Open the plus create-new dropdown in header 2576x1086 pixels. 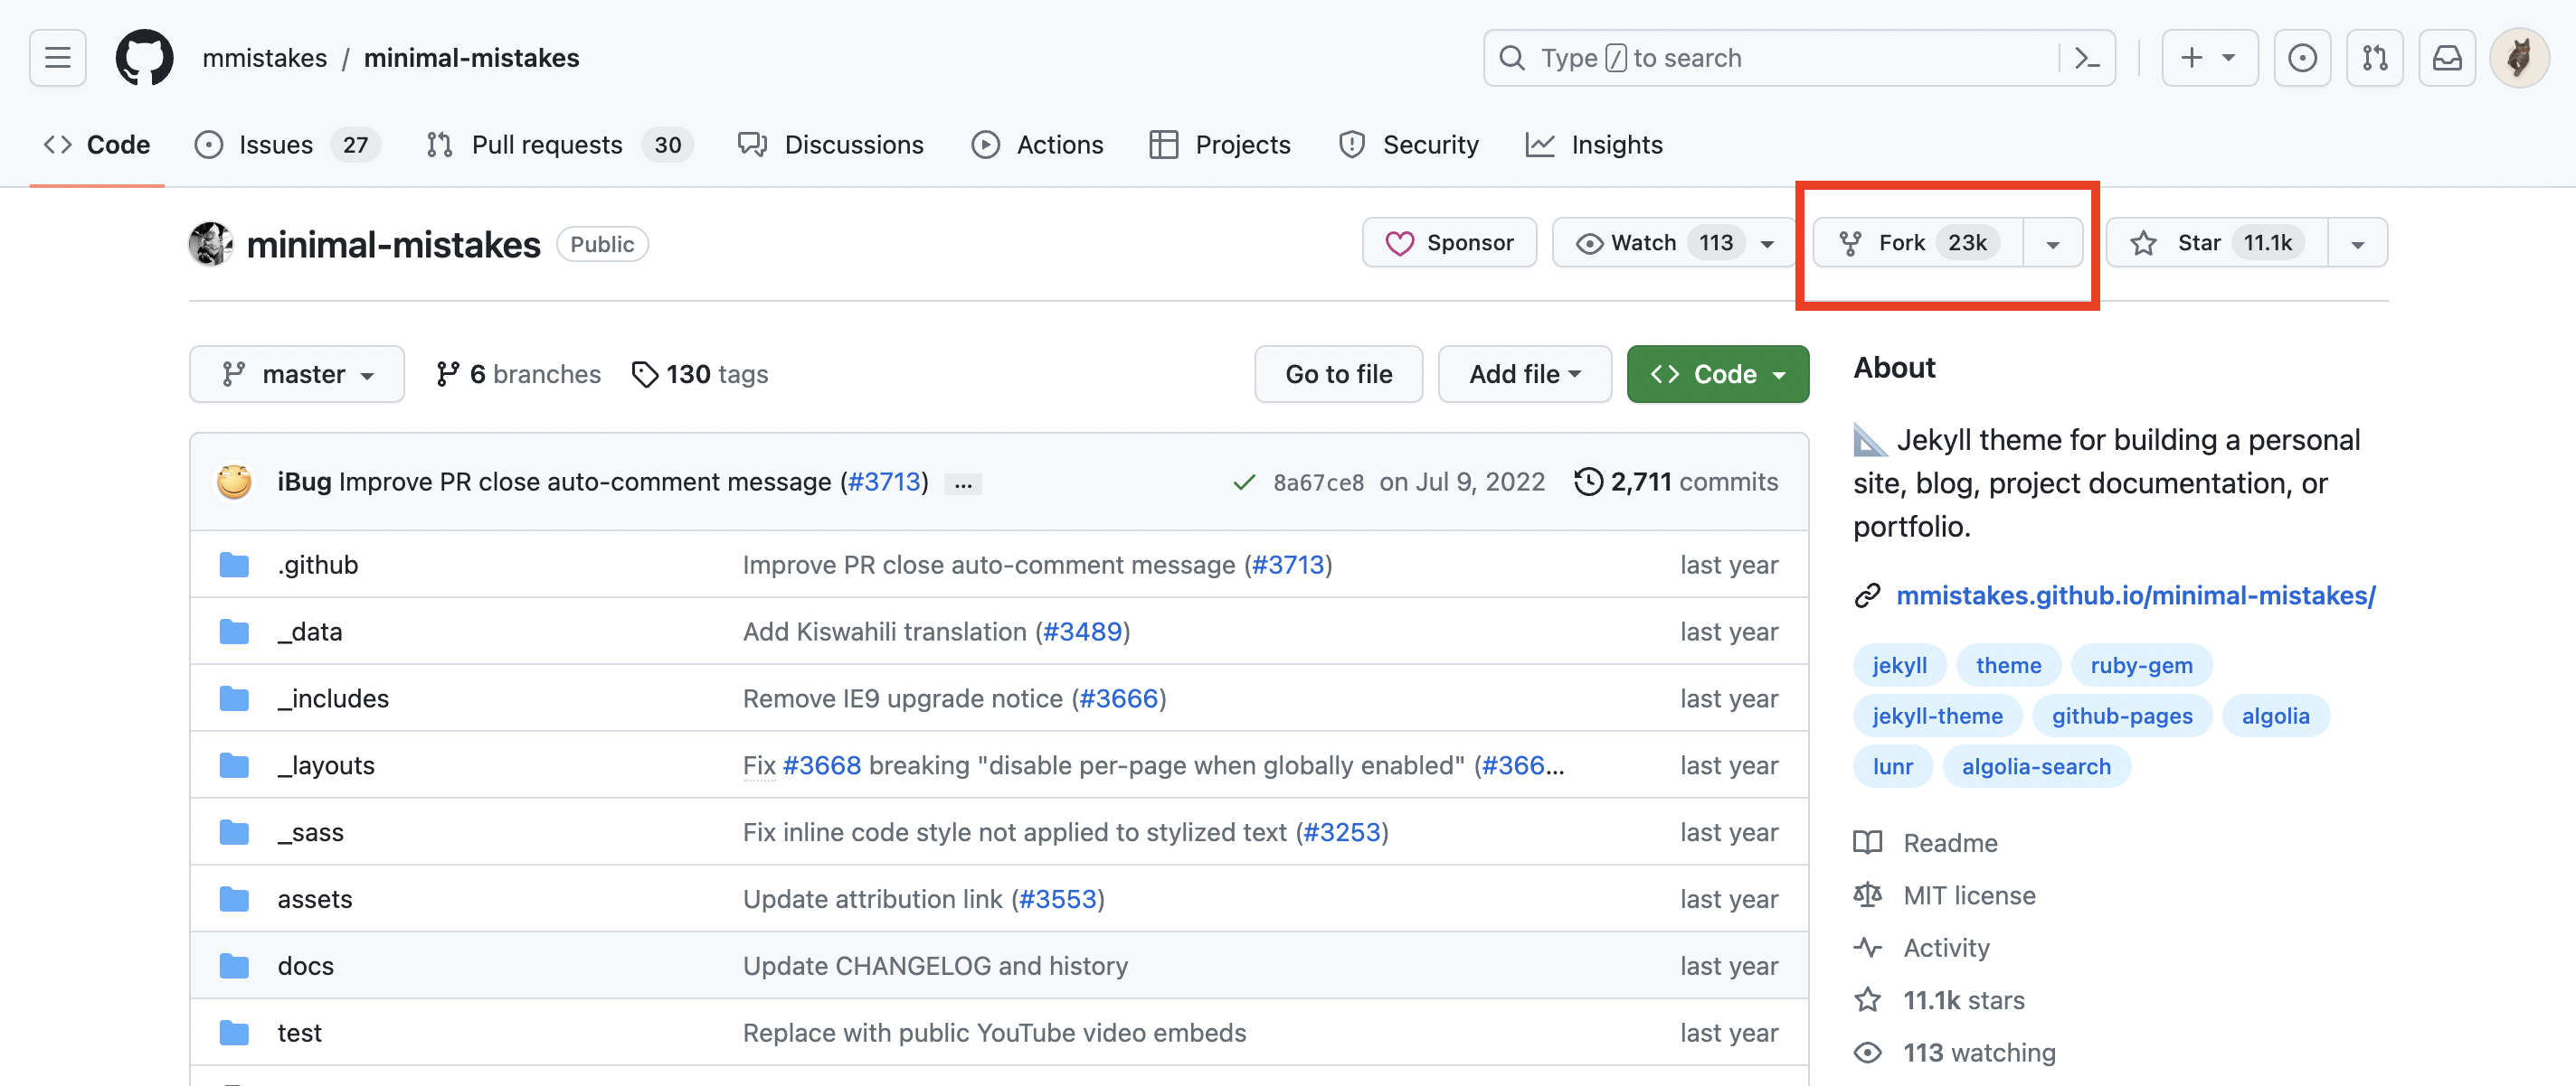pyautogui.click(x=2209, y=58)
